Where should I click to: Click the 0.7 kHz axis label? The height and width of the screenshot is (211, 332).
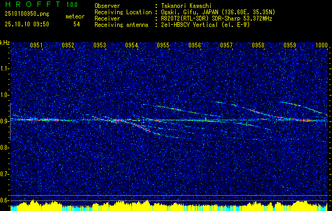coord(5,174)
